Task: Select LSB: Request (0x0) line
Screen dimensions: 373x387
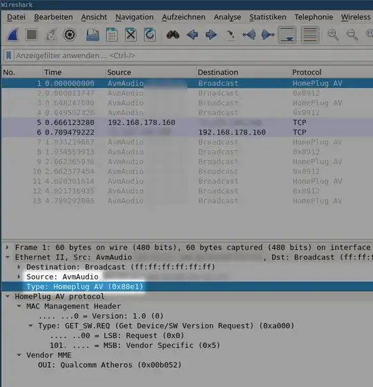Action: coord(117,336)
